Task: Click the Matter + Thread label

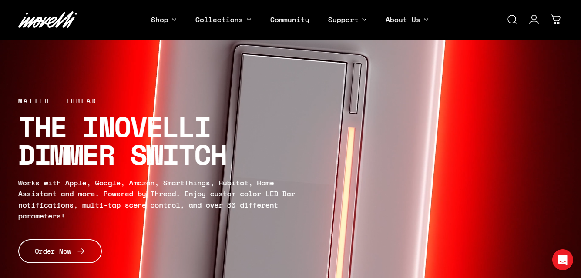Action: (57, 101)
